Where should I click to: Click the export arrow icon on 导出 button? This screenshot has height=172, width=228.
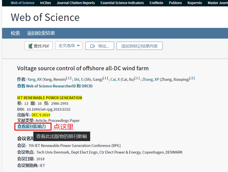92,46
